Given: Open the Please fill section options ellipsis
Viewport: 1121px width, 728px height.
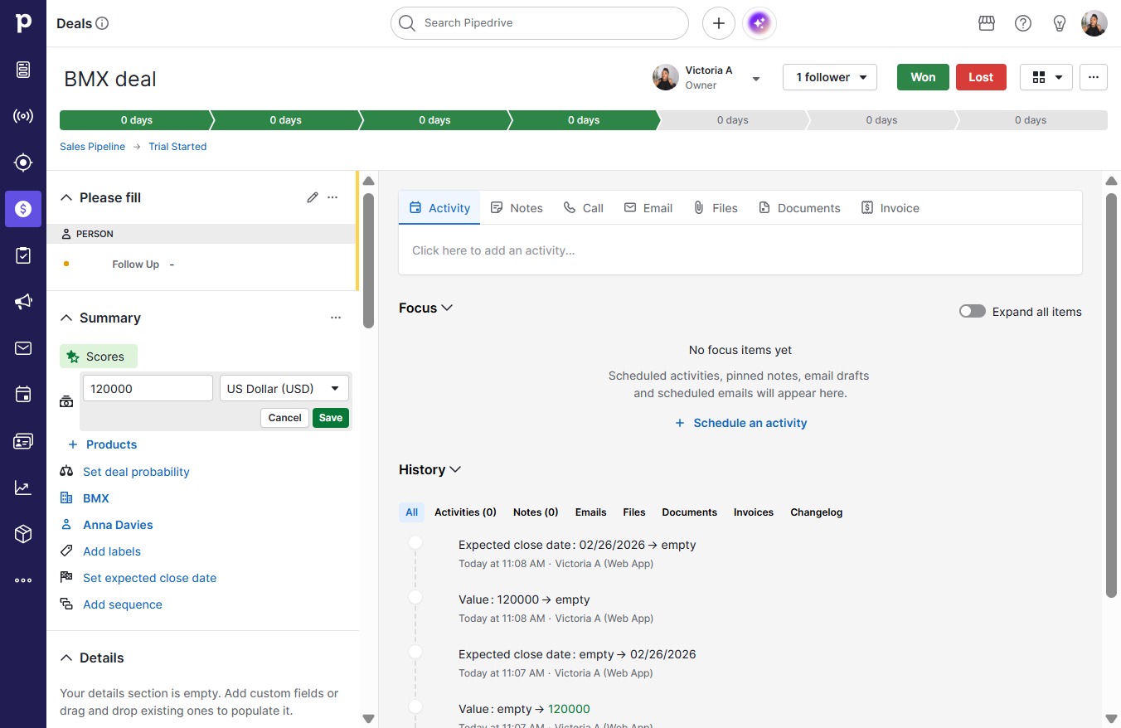Looking at the screenshot, I should 332,197.
